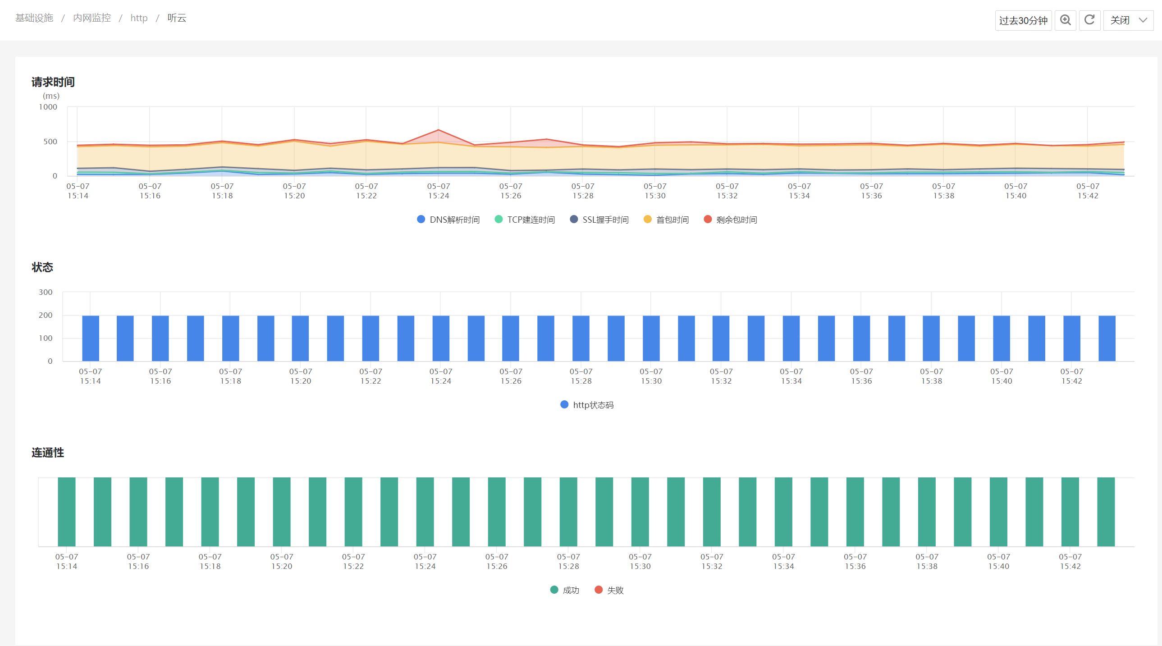Click the 听云 breadcrumb item
Image resolution: width=1162 pixels, height=646 pixels.
[177, 18]
